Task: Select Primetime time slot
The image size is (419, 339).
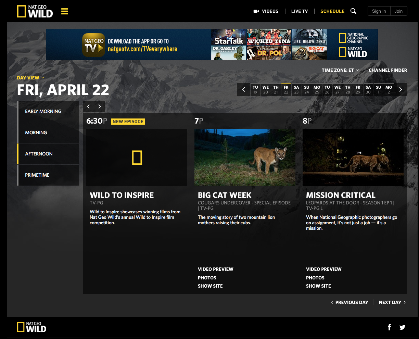Action: click(x=48, y=175)
